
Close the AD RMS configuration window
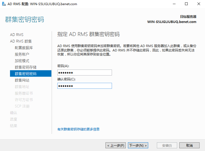tap(199, 4)
